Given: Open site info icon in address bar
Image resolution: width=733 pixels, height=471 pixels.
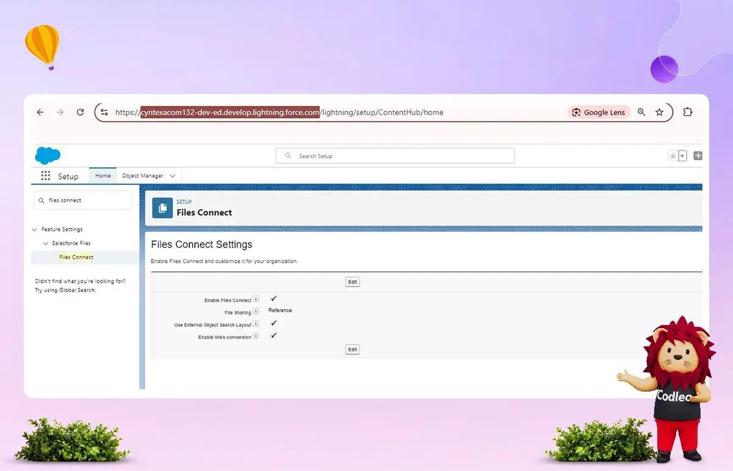Looking at the screenshot, I should 104,112.
